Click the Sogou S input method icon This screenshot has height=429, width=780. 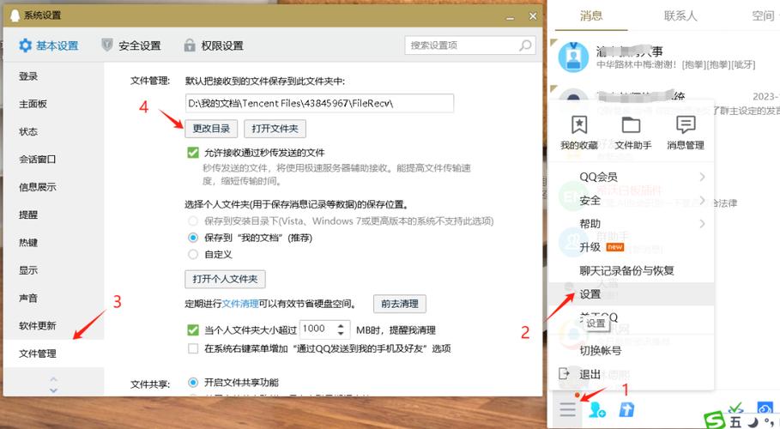click(x=714, y=420)
